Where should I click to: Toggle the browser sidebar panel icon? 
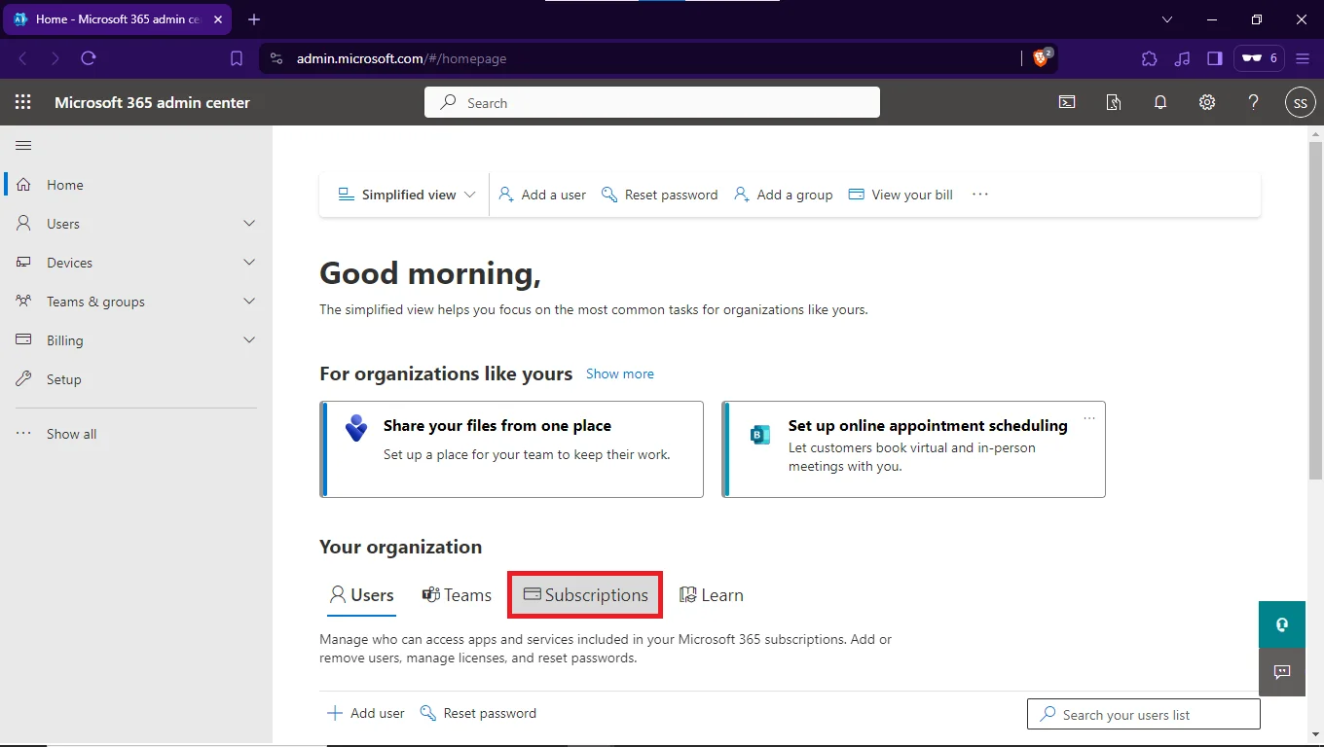pyautogui.click(x=1214, y=58)
